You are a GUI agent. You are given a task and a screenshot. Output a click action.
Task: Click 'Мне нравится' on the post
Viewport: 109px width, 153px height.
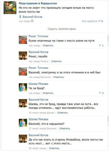[90, 21]
